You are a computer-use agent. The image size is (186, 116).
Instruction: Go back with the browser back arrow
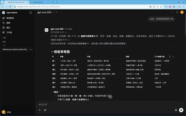coord(3,7)
